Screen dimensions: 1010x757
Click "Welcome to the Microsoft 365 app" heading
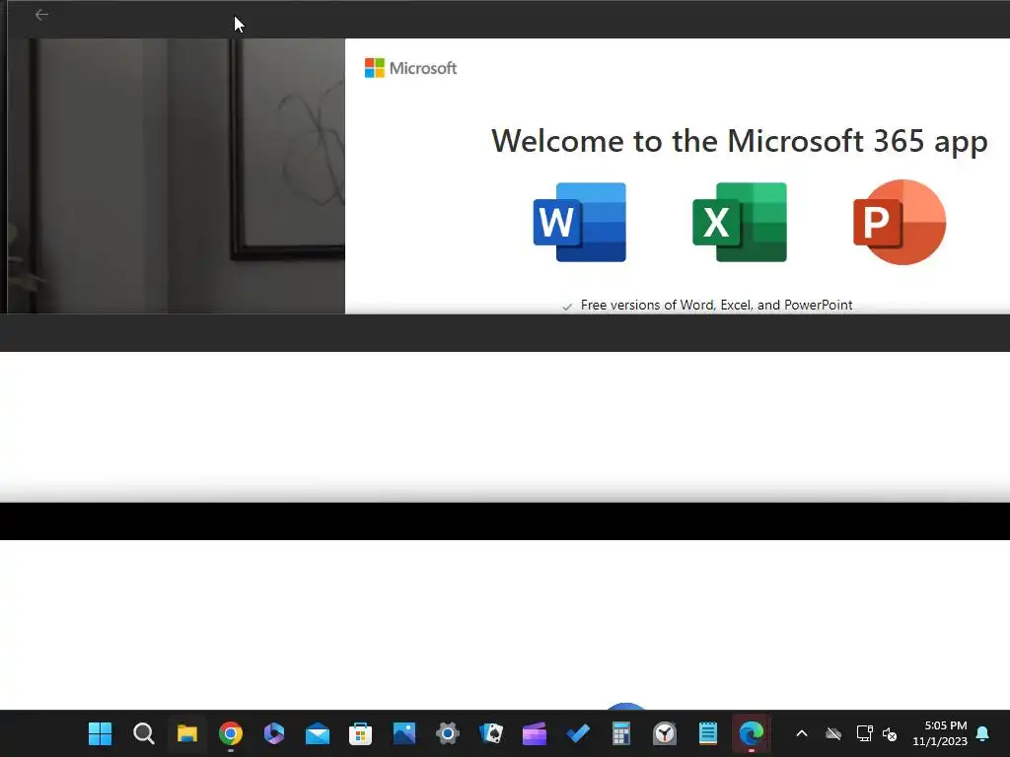pyautogui.click(x=740, y=141)
